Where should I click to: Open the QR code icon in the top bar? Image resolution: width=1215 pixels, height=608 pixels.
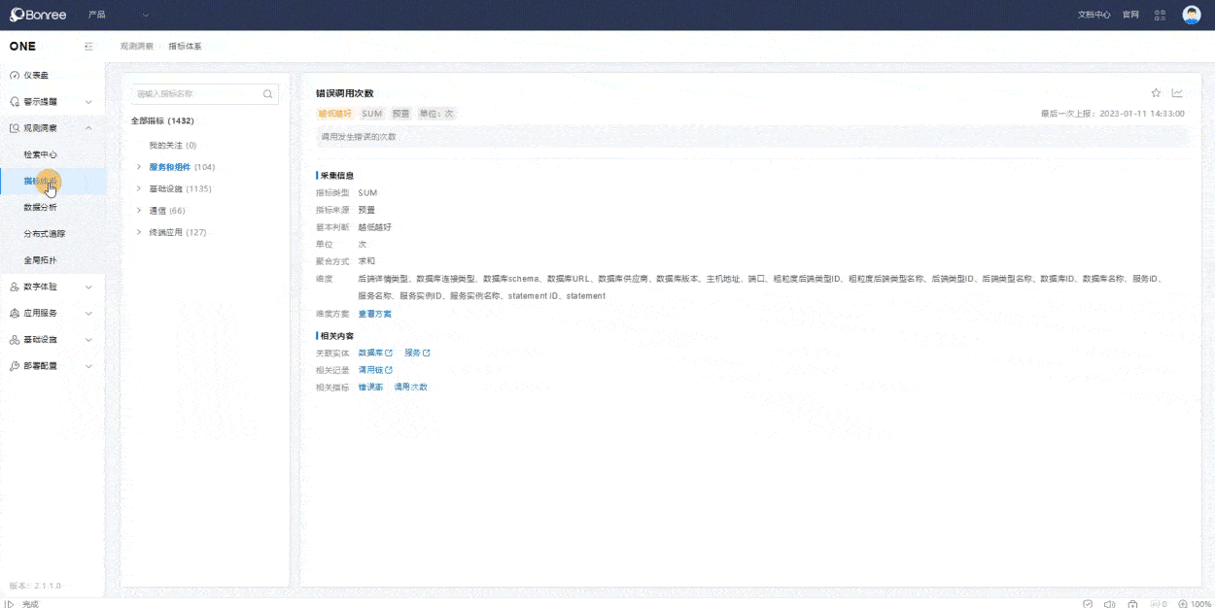point(1160,15)
